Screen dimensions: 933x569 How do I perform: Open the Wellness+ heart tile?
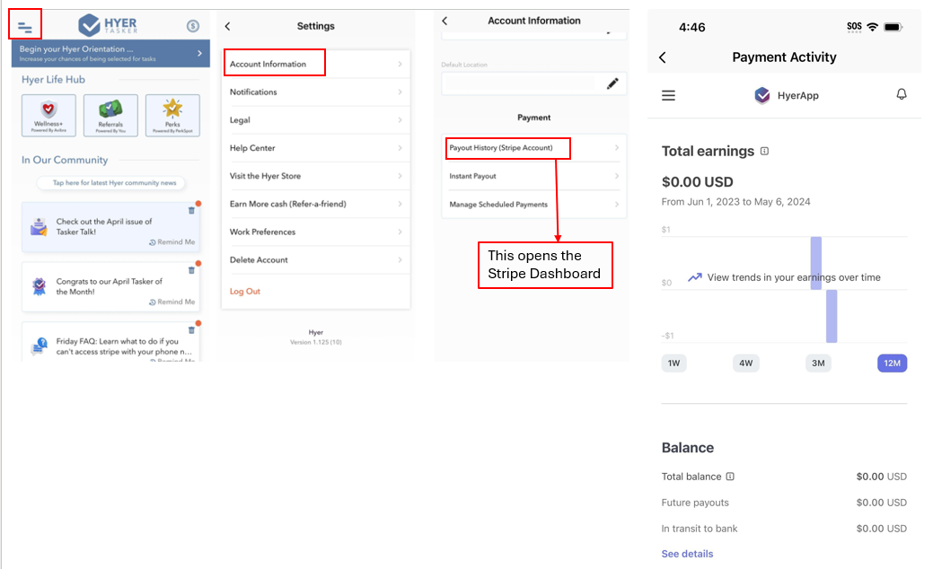coord(48,116)
